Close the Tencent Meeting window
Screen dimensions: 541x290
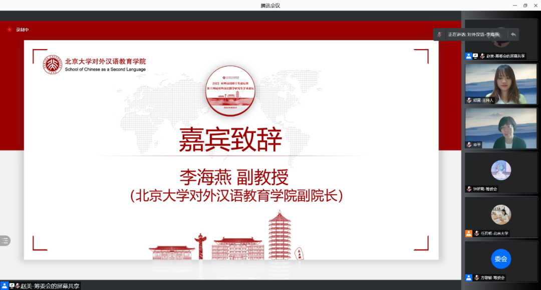[535, 6]
